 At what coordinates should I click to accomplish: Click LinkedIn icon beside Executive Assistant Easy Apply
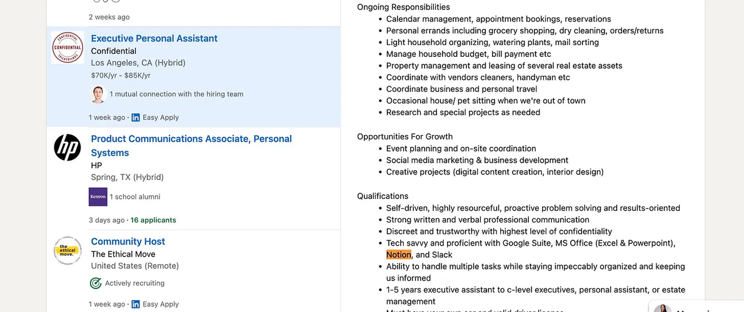tap(136, 118)
